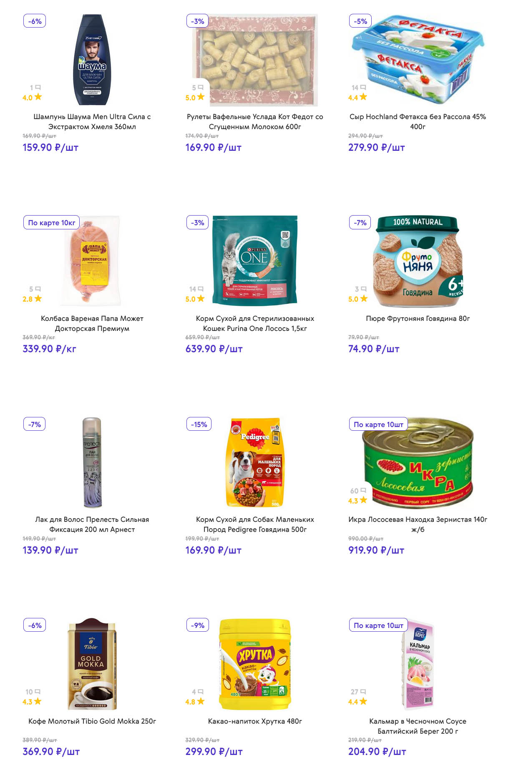Click the star rating icon on Хрутка cocoa
Image resolution: width=511 pixels, height=765 pixels.
(x=201, y=701)
